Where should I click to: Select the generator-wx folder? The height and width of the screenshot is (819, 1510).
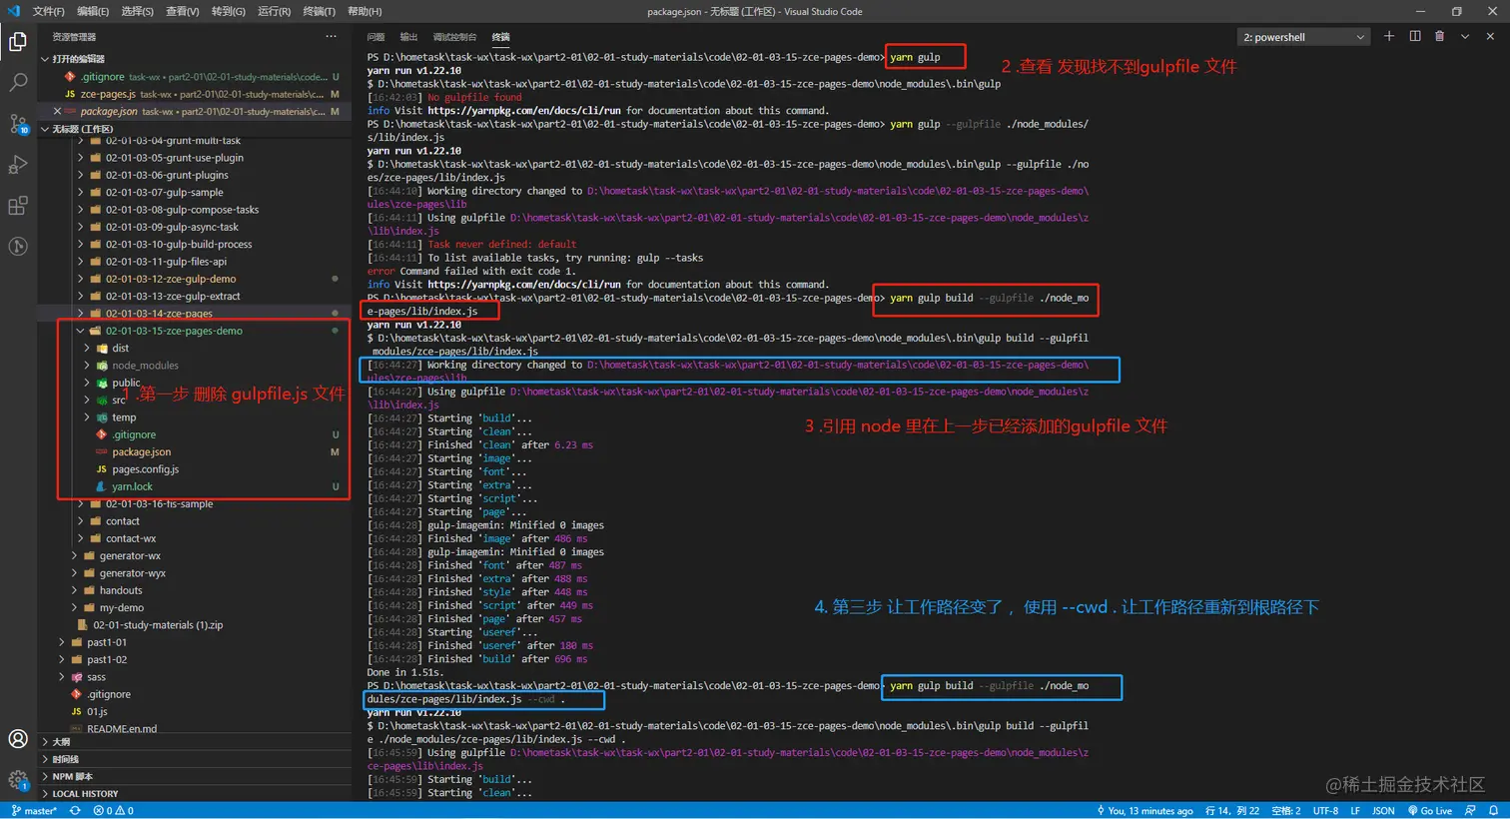pos(130,556)
